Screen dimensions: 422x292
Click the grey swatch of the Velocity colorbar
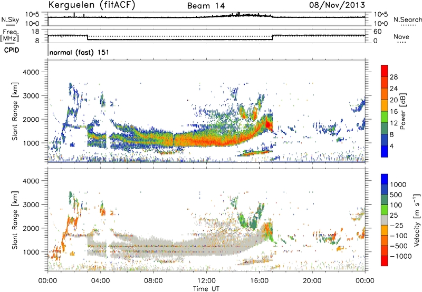coord(385,220)
